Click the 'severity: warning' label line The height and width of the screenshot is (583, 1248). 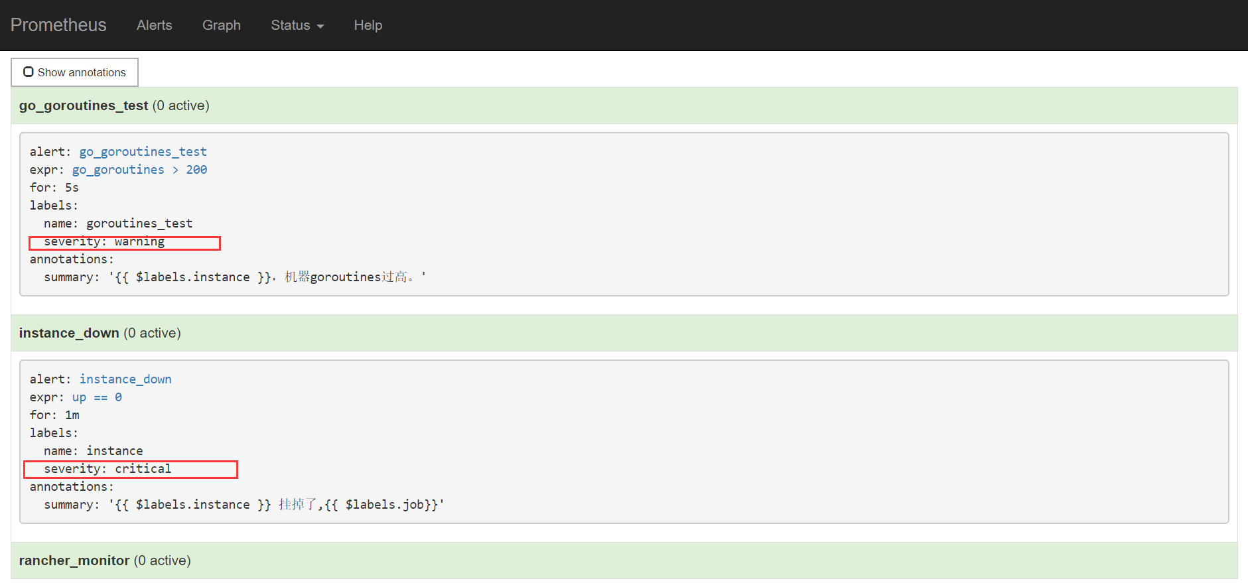(104, 242)
